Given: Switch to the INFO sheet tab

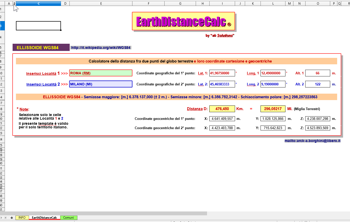Looking at the screenshot, I should (22, 218).
